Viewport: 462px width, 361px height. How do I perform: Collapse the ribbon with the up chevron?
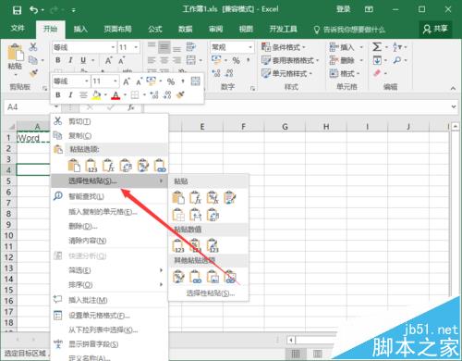pyautogui.click(x=453, y=88)
